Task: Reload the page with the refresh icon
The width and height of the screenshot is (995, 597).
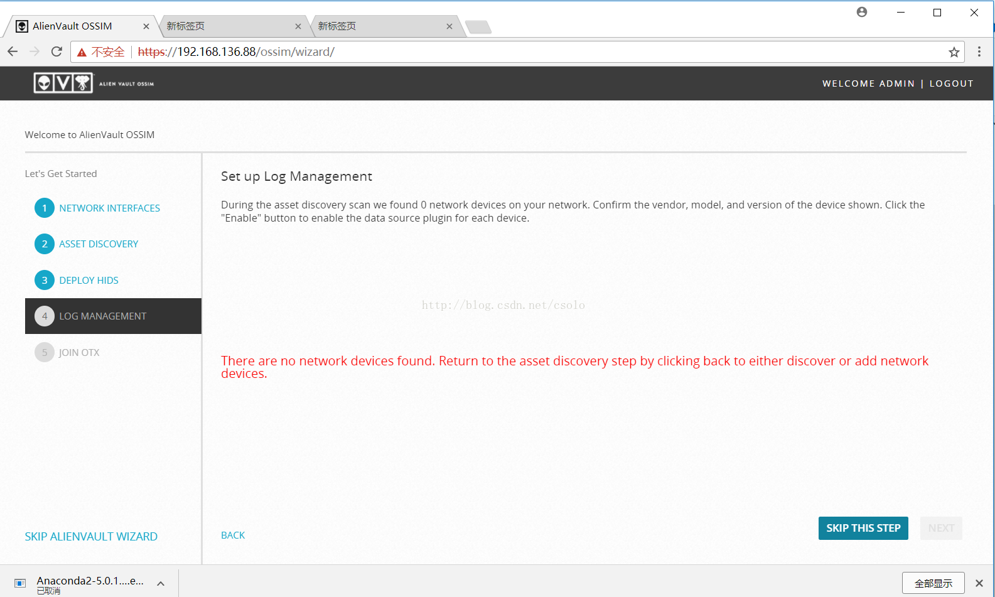Action: [56, 51]
